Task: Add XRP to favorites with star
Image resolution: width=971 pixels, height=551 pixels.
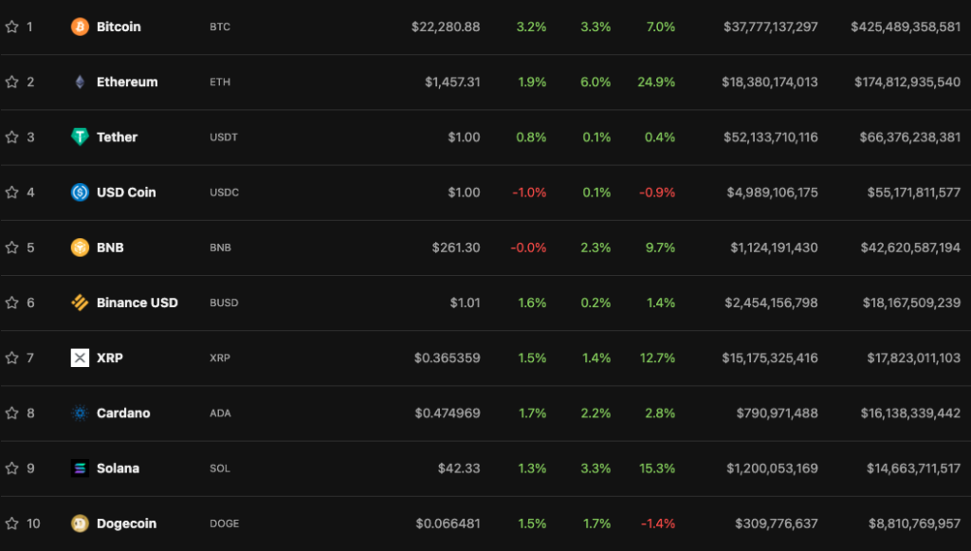Action: coord(12,358)
